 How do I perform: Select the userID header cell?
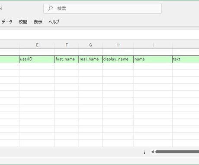coord(37,59)
